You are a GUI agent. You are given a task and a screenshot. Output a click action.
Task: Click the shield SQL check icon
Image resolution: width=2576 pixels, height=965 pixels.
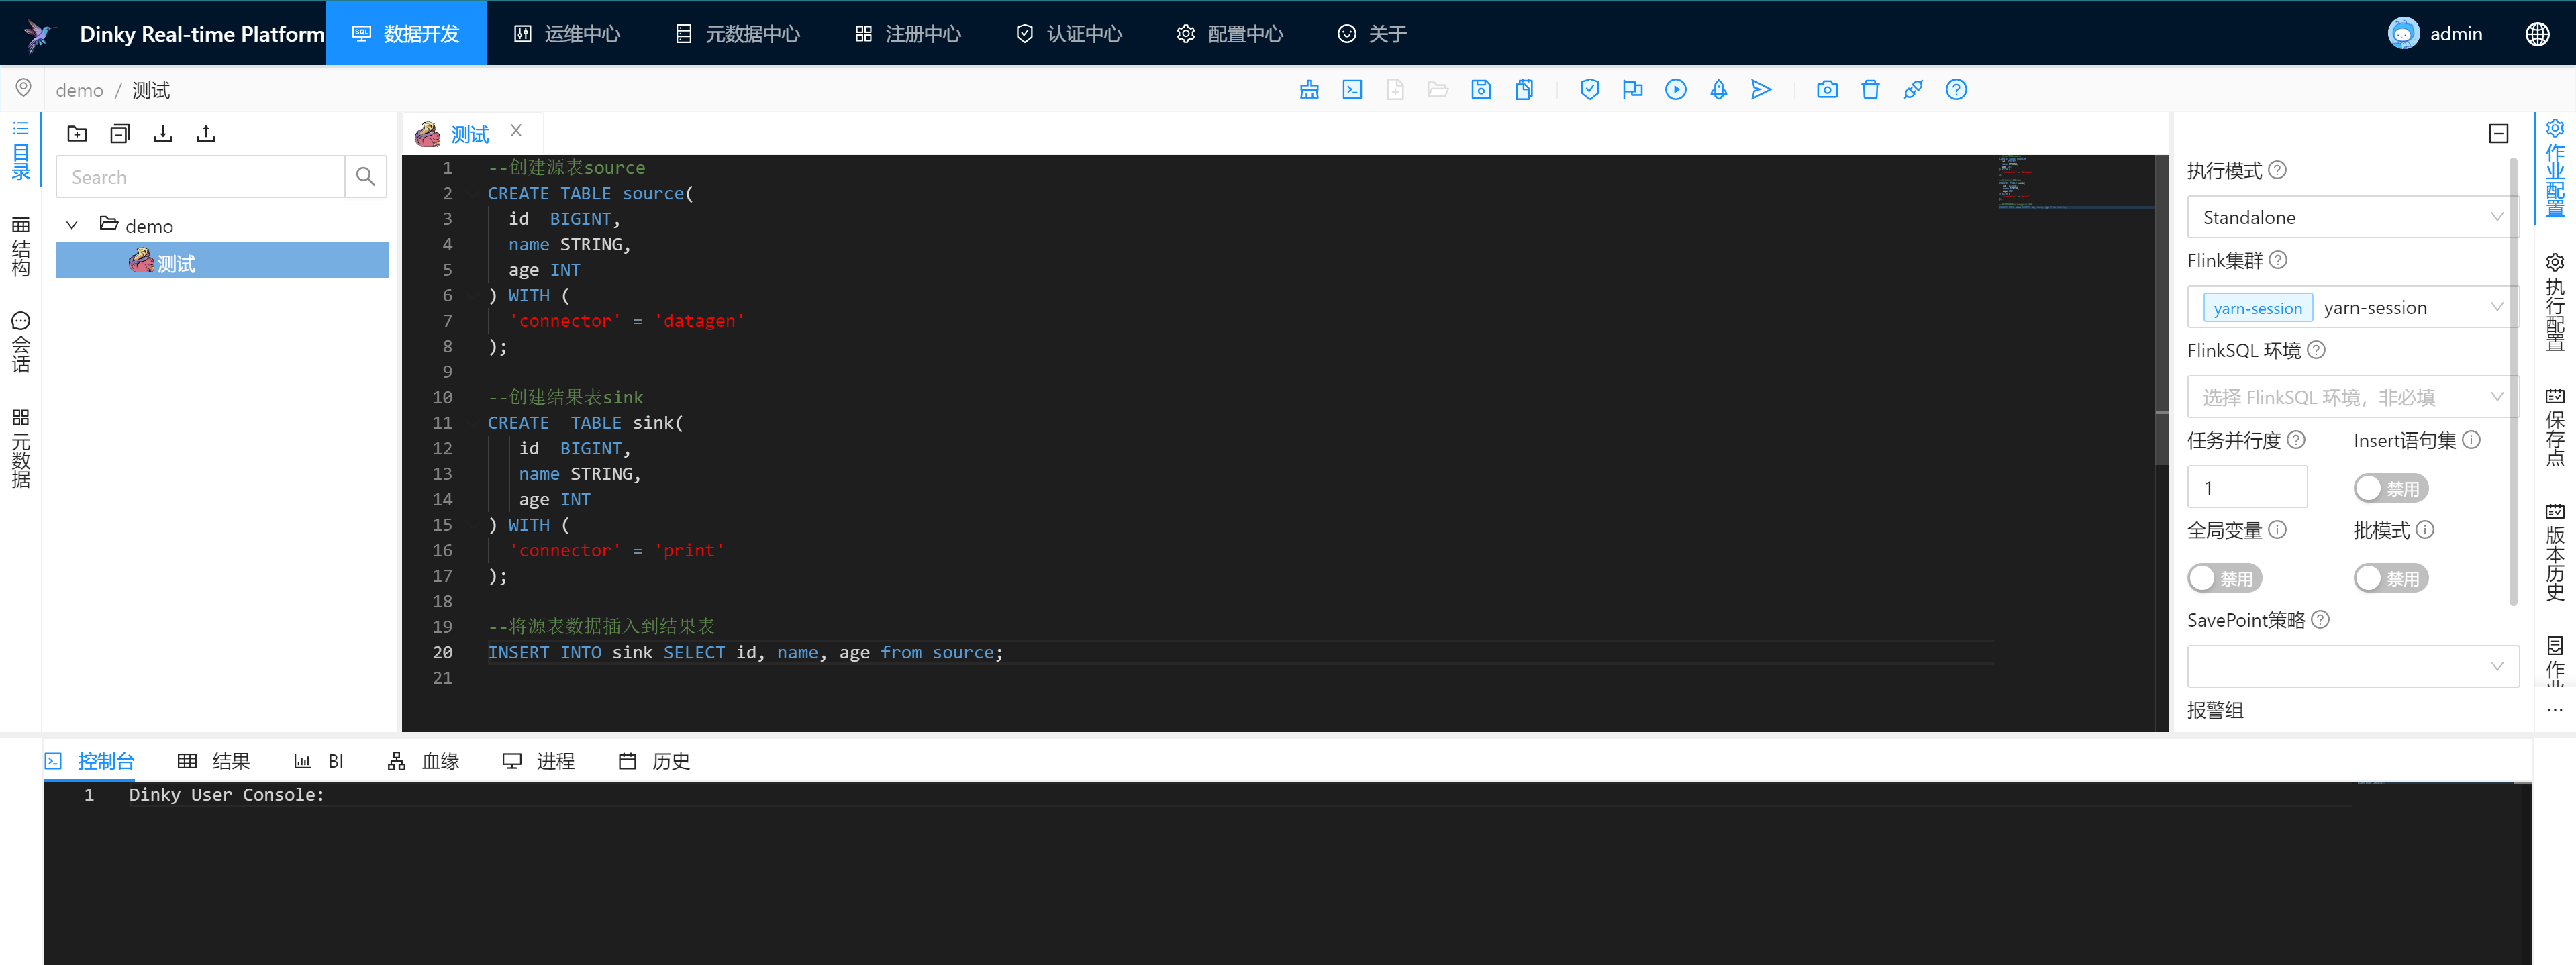[1589, 90]
